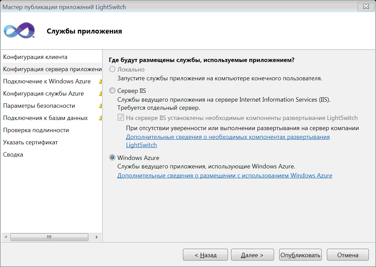Screen dimensions: 376x267
Task: Click the Отмена button
Action: [x=348, y=255]
